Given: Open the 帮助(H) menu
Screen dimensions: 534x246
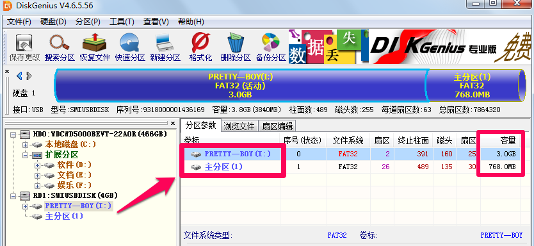Looking at the screenshot, I should [191, 22].
